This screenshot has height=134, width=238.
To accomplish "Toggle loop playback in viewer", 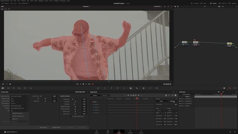I will 93,84.
